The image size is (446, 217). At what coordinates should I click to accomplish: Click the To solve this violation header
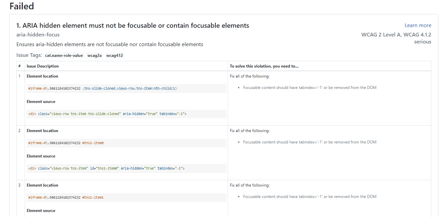coord(264,66)
